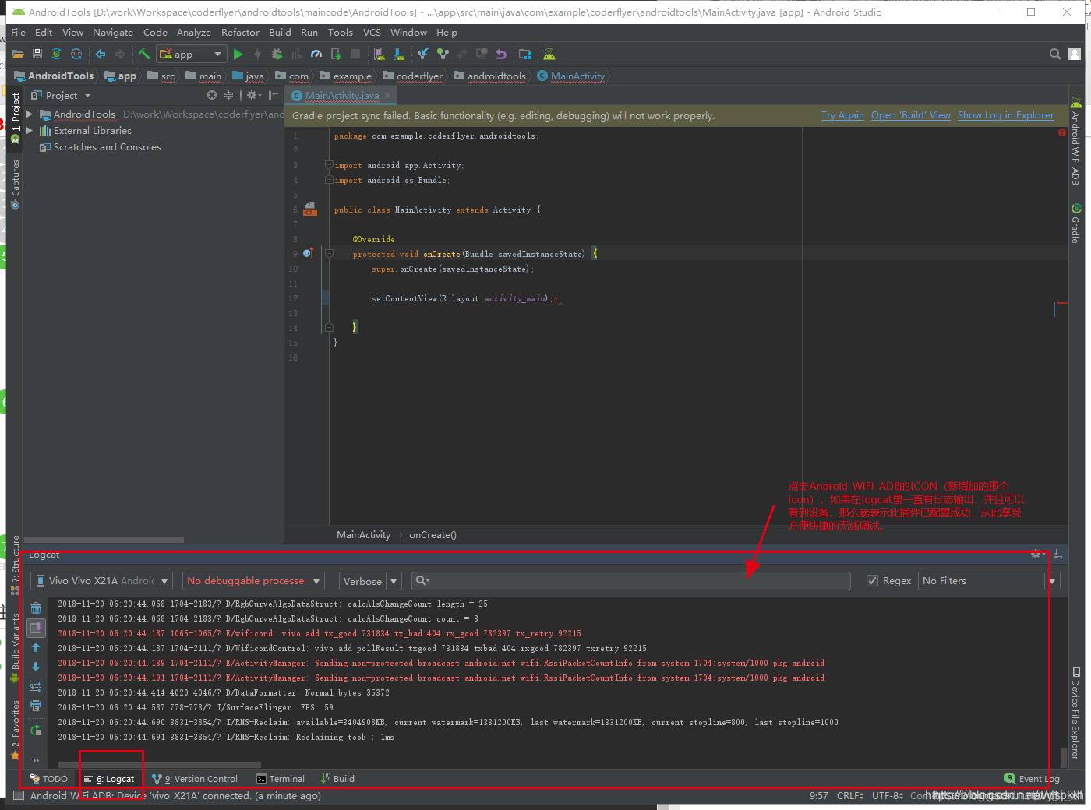Run app with green play icon
Viewport: 1091px width, 810px height.
[x=238, y=55]
